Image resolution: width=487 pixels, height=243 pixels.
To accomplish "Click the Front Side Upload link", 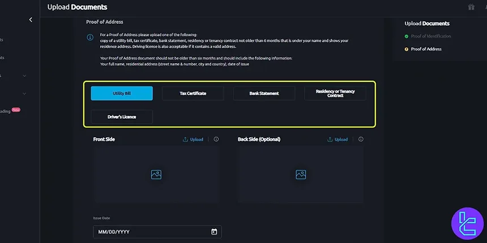I will (x=196, y=140).
